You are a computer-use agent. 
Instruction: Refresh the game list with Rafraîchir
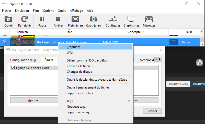pos(24,19)
